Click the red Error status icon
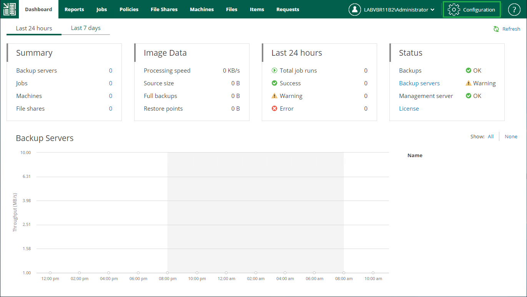This screenshot has height=297, width=527. (x=274, y=109)
